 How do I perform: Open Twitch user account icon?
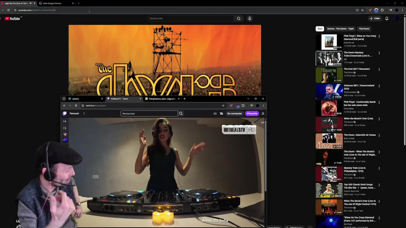point(263,114)
